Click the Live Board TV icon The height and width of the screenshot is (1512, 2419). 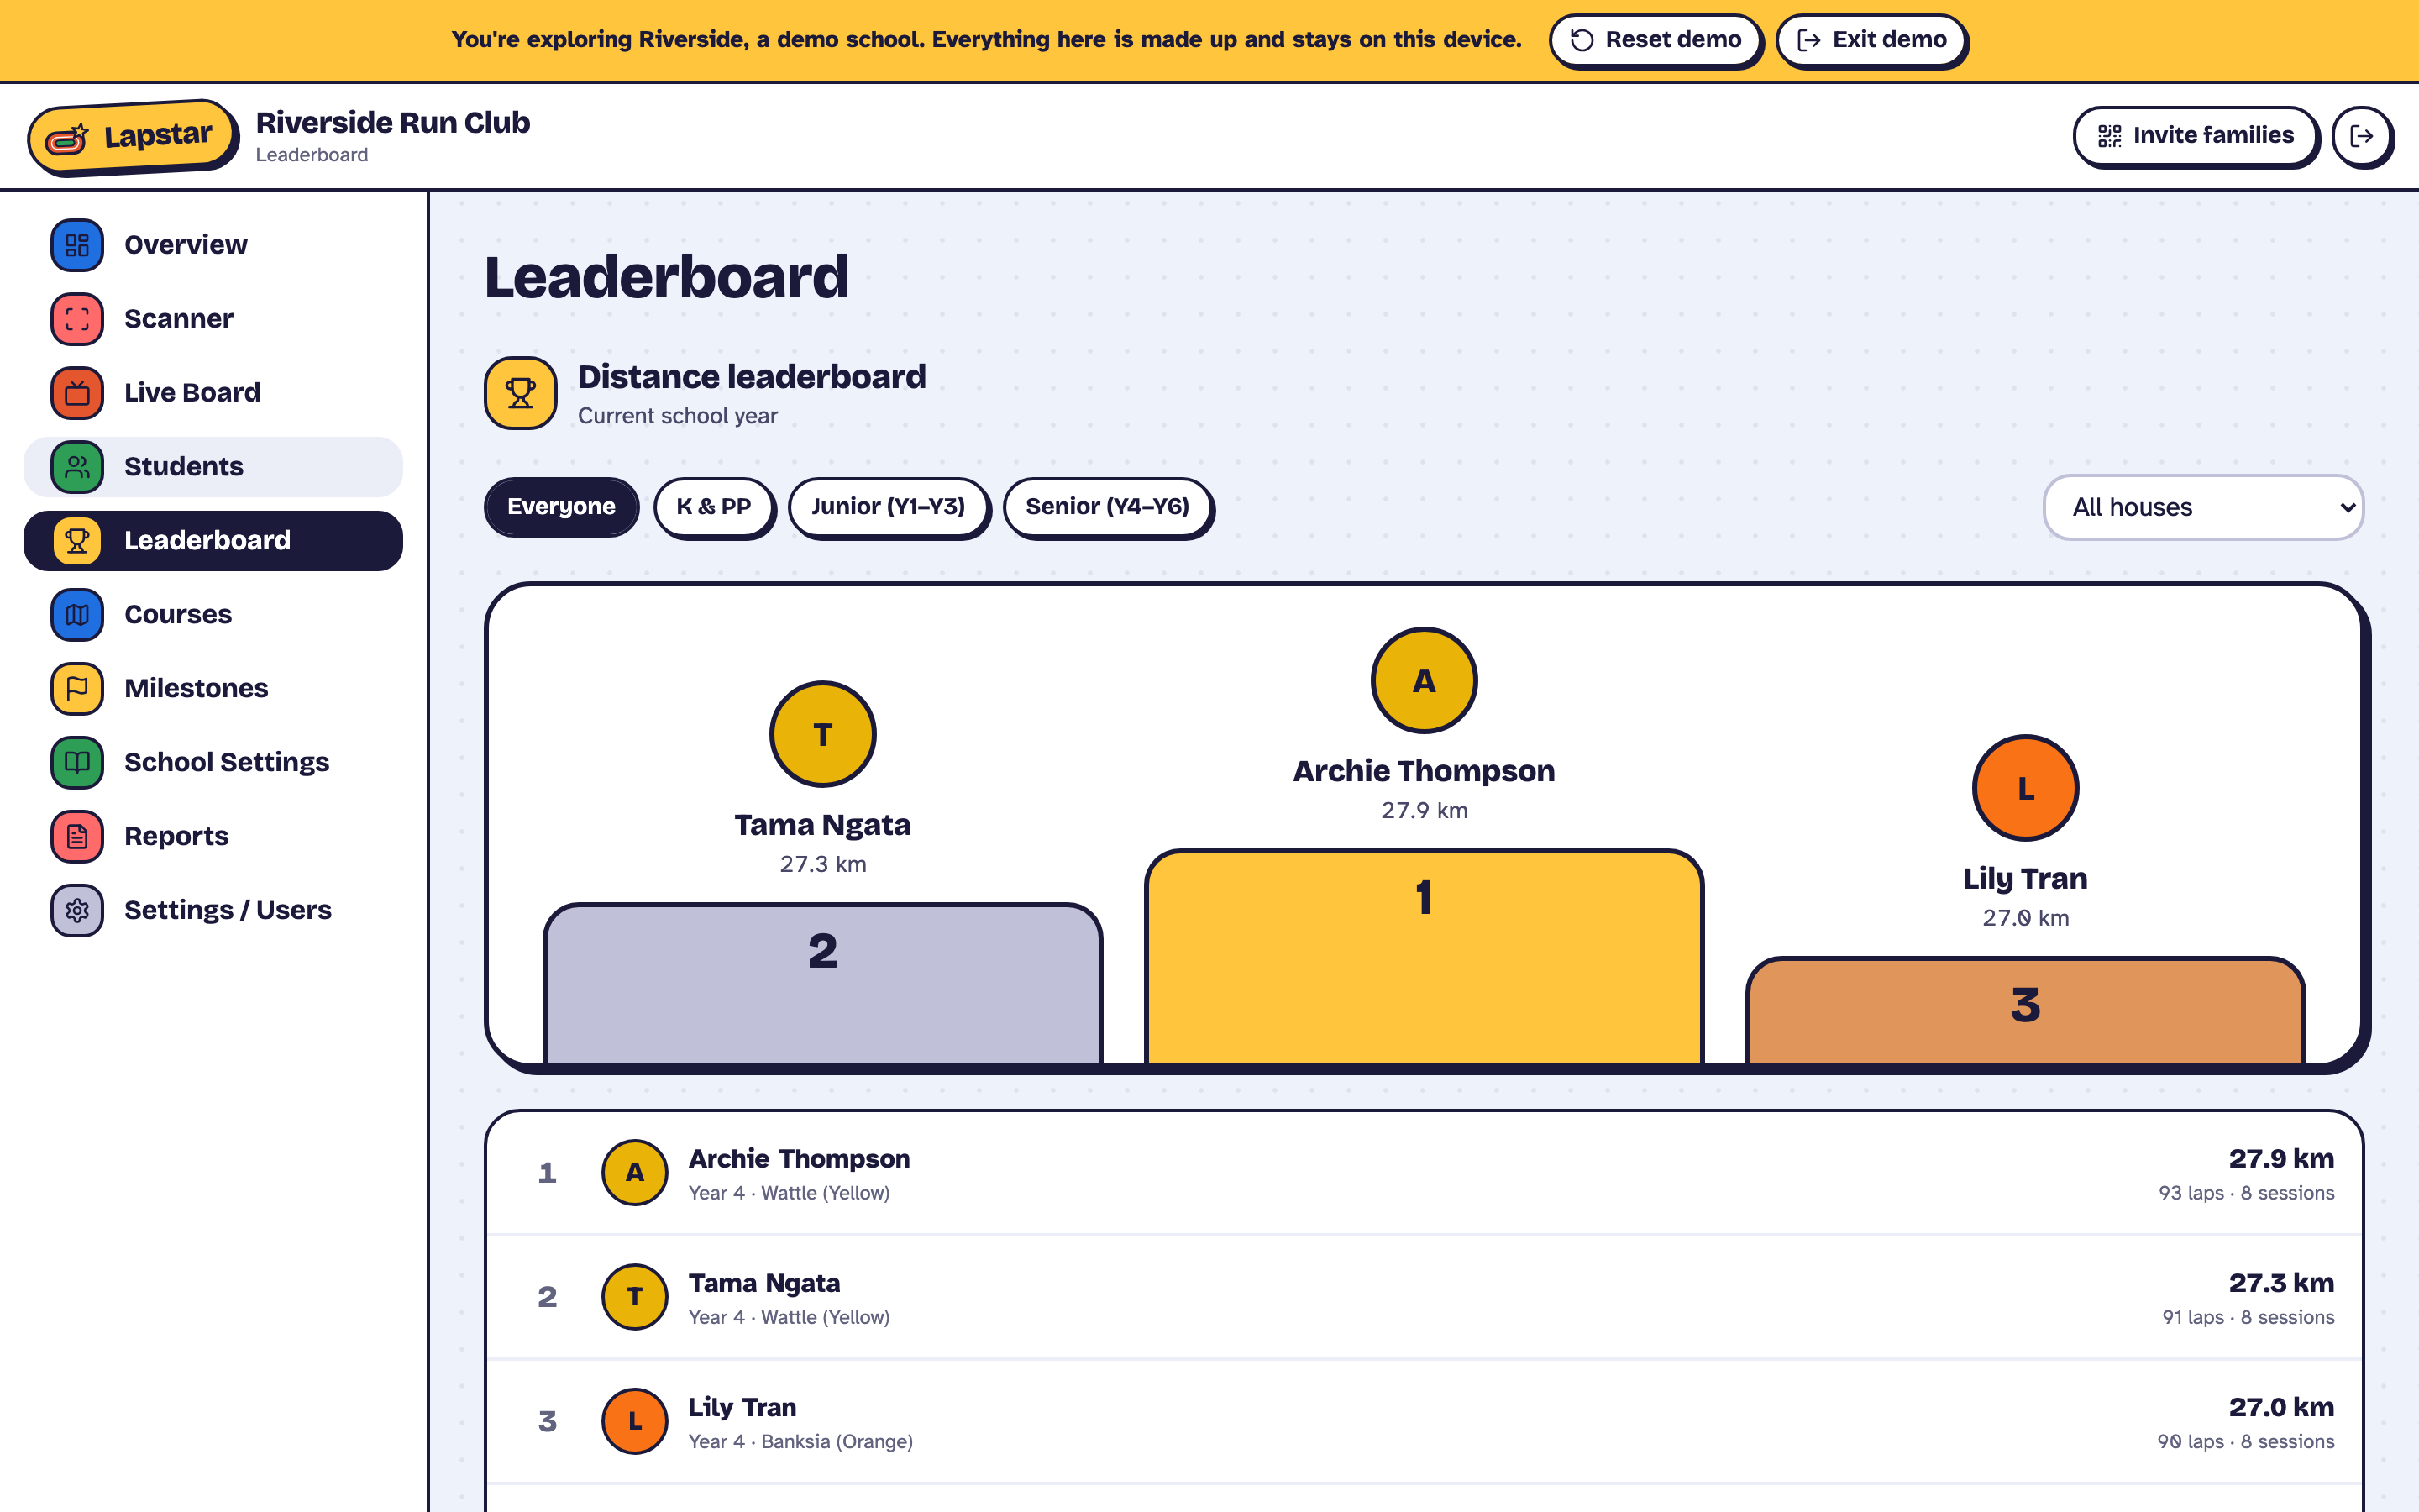tap(77, 393)
